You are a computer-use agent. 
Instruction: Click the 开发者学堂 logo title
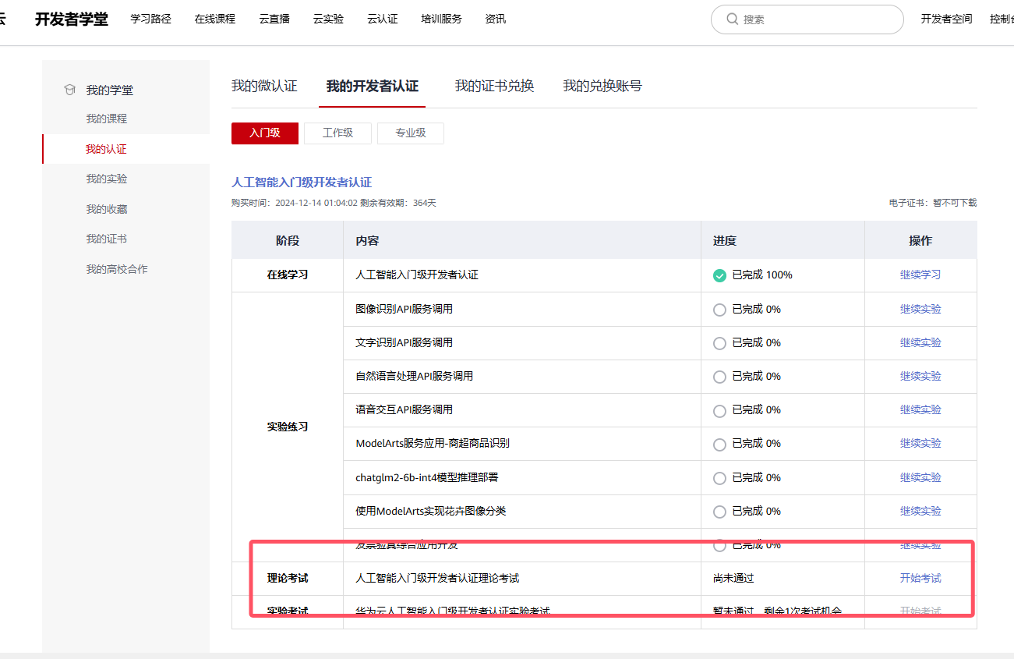(72, 19)
